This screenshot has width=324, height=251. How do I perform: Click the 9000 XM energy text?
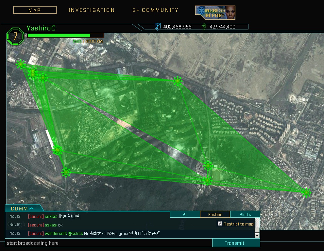coord(94,41)
